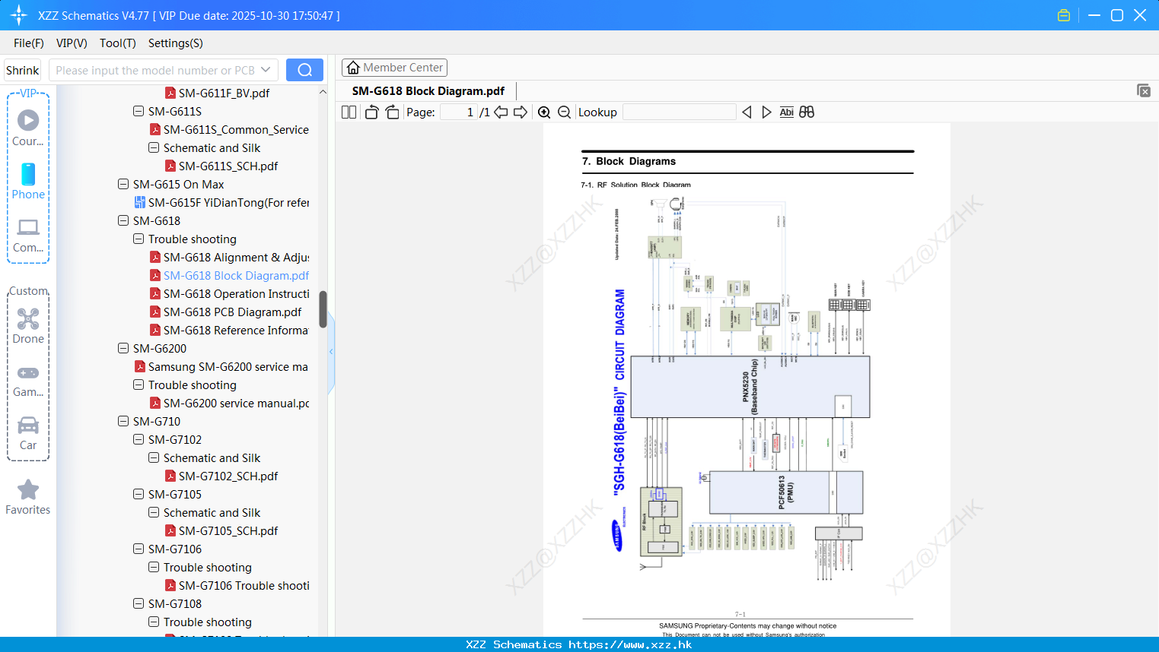Viewport: 1159px width, 652px height.
Task: Click the tree panel vertical scrollbar
Action: [x=323, y=309]
